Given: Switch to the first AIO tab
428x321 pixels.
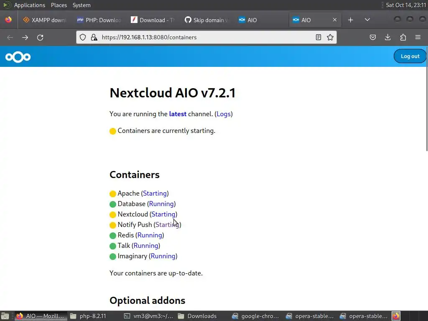Looking at the screenshot, I should (x=261, y=20).
